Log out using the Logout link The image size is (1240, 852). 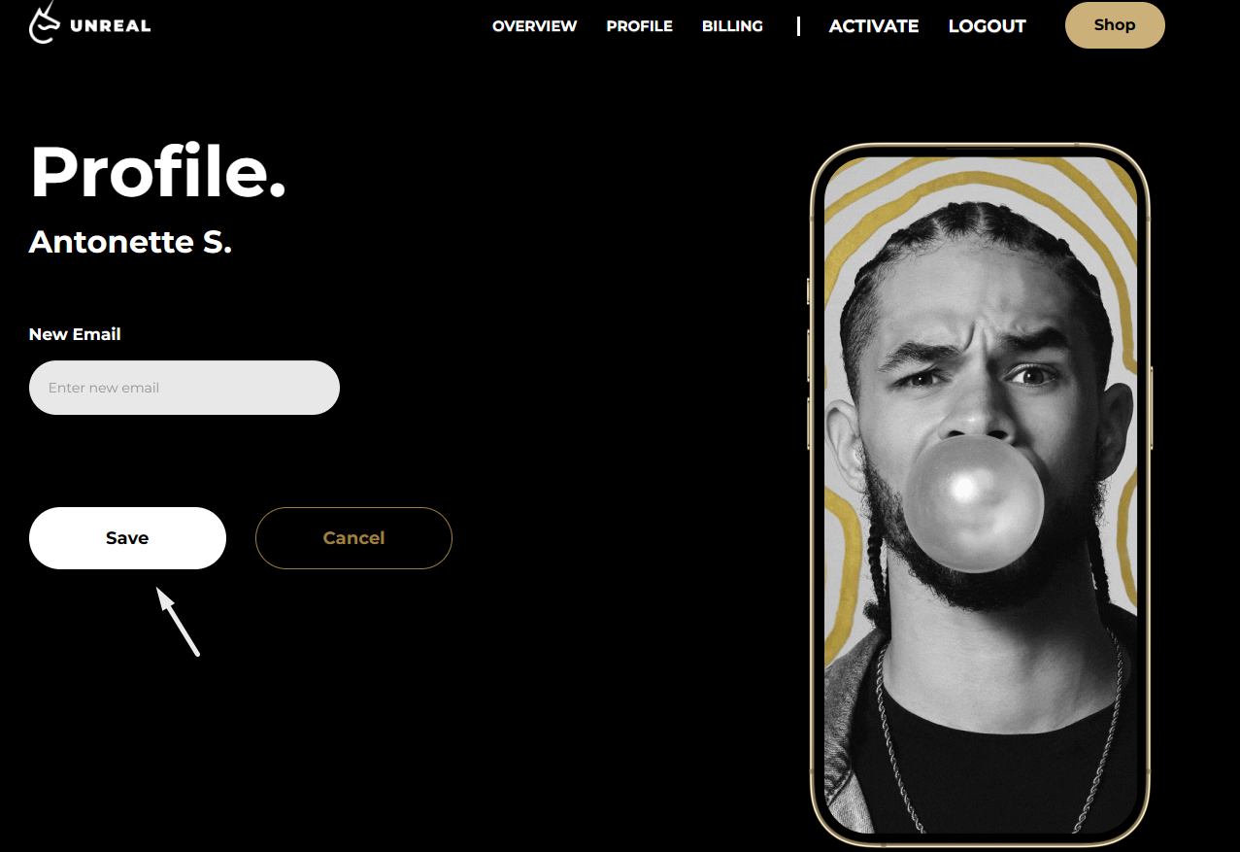click(987, 26)
